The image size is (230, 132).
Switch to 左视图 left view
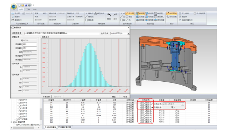click(140, 17)
